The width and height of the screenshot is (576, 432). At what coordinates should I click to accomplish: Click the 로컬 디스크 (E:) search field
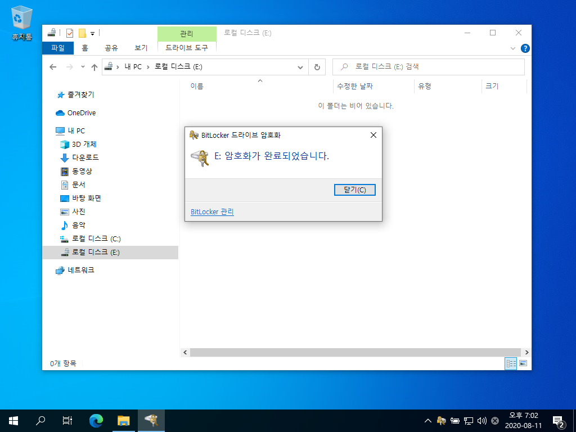(x=428, y=67)
